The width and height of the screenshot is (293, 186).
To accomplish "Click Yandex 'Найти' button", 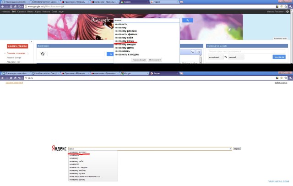I will (237, 149).
